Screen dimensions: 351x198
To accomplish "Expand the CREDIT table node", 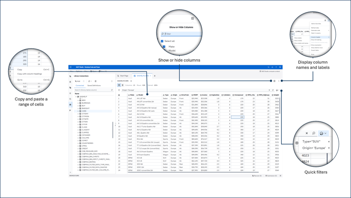I will 78,148.
